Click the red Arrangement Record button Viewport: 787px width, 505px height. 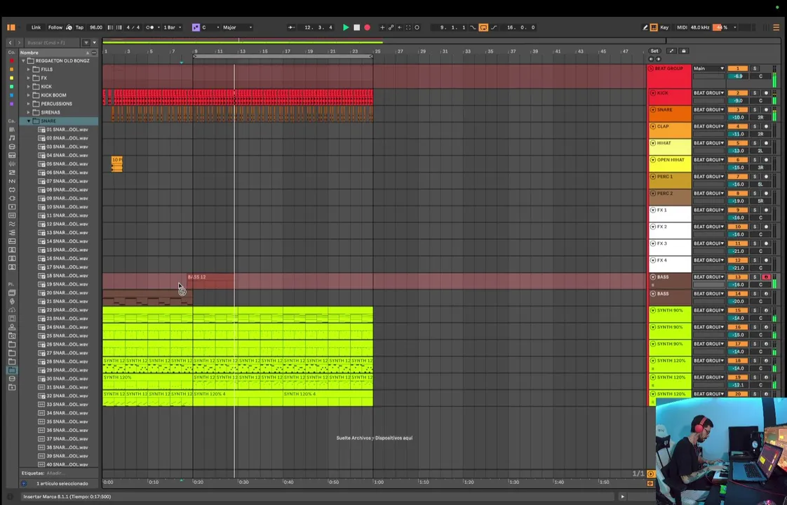(x=368, y=27)
